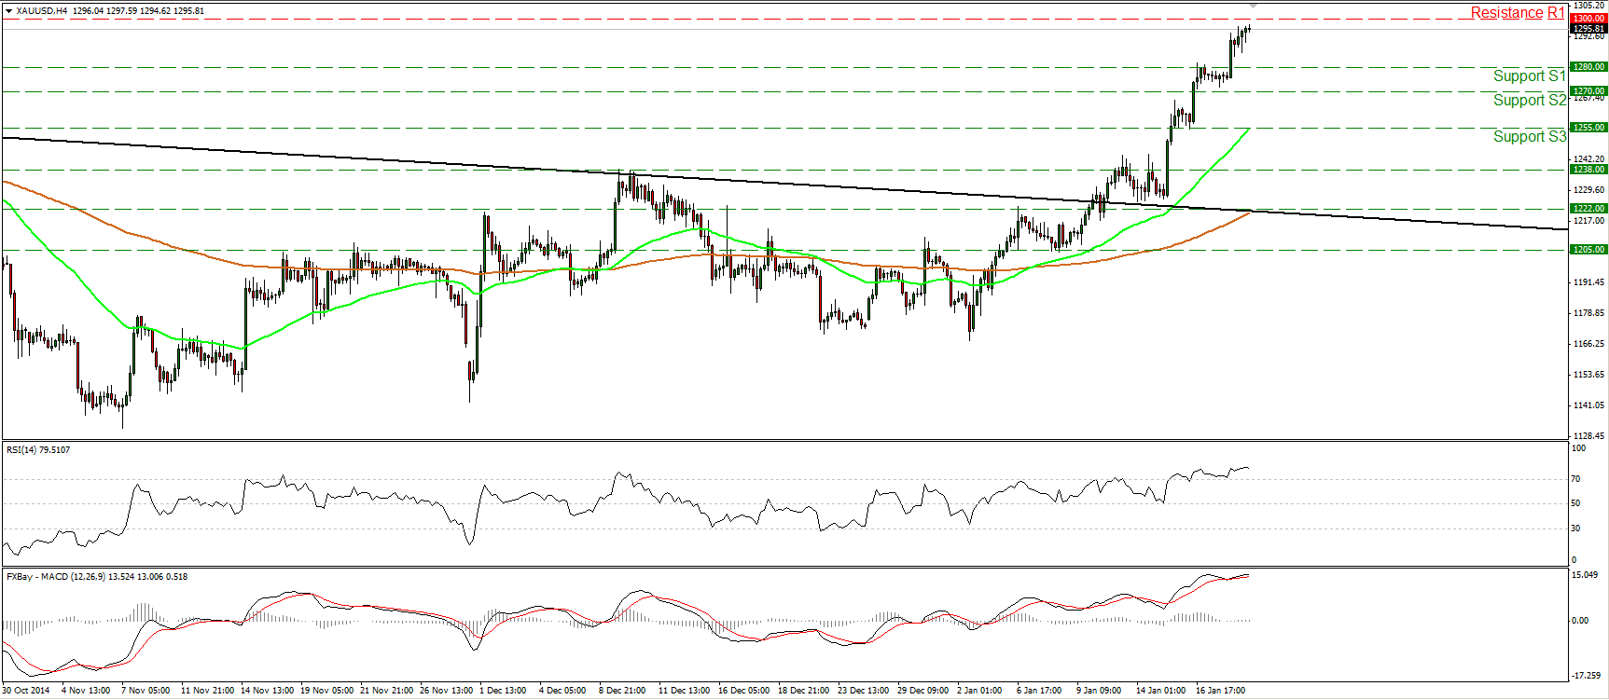Click the green 1270.00 price tag
Image resolution: width=1609 pixels, height=700 pixels.
pos(1588,90)
